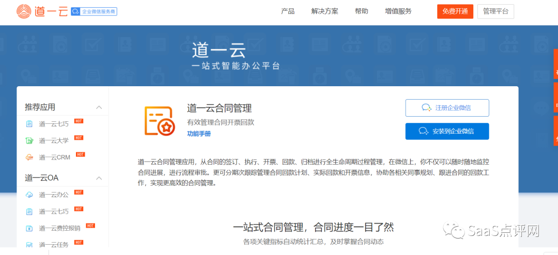Open the 功能手册 link

[199, 134]
